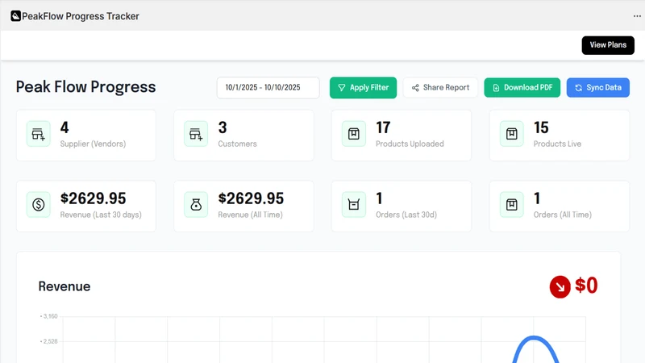Click the Orders (Last 30d) label

point(406,215)
